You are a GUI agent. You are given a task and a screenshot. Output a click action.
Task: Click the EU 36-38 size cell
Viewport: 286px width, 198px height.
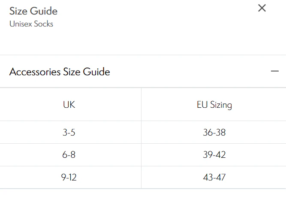[x=214, y=132]
